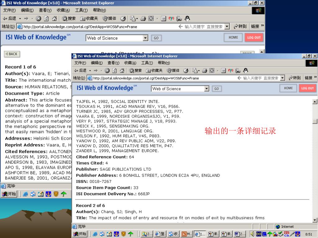Click GO button in front window

tap(216, 89)
